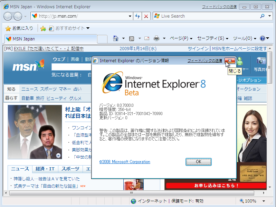This screenshot has height=207, width=276.
Task: Click the お申し込みはこちら red banner button
Action: [x=216, y=186]
